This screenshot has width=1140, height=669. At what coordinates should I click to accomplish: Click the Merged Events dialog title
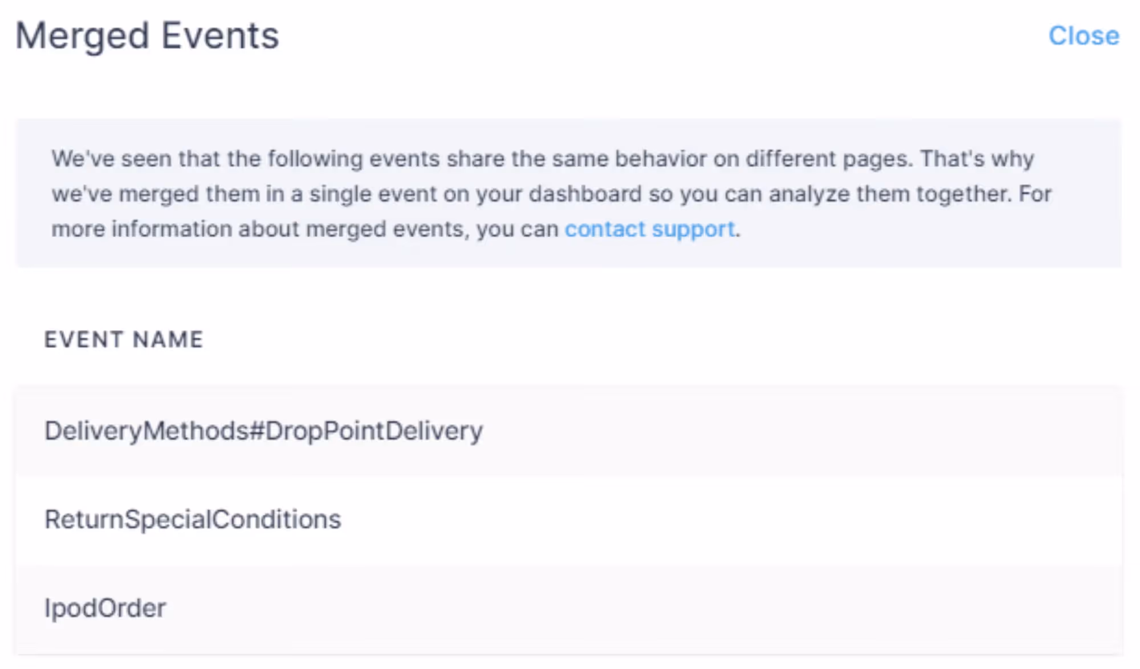pyautogui.click(x=147, y=36)
